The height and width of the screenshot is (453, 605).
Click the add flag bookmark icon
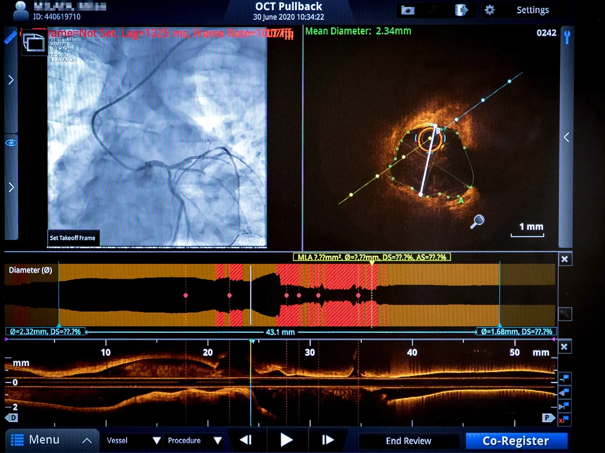(564, 378)
